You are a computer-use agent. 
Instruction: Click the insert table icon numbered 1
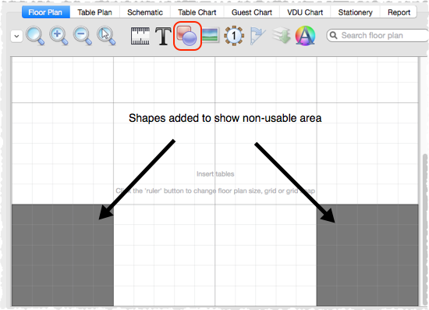[234, 36]
